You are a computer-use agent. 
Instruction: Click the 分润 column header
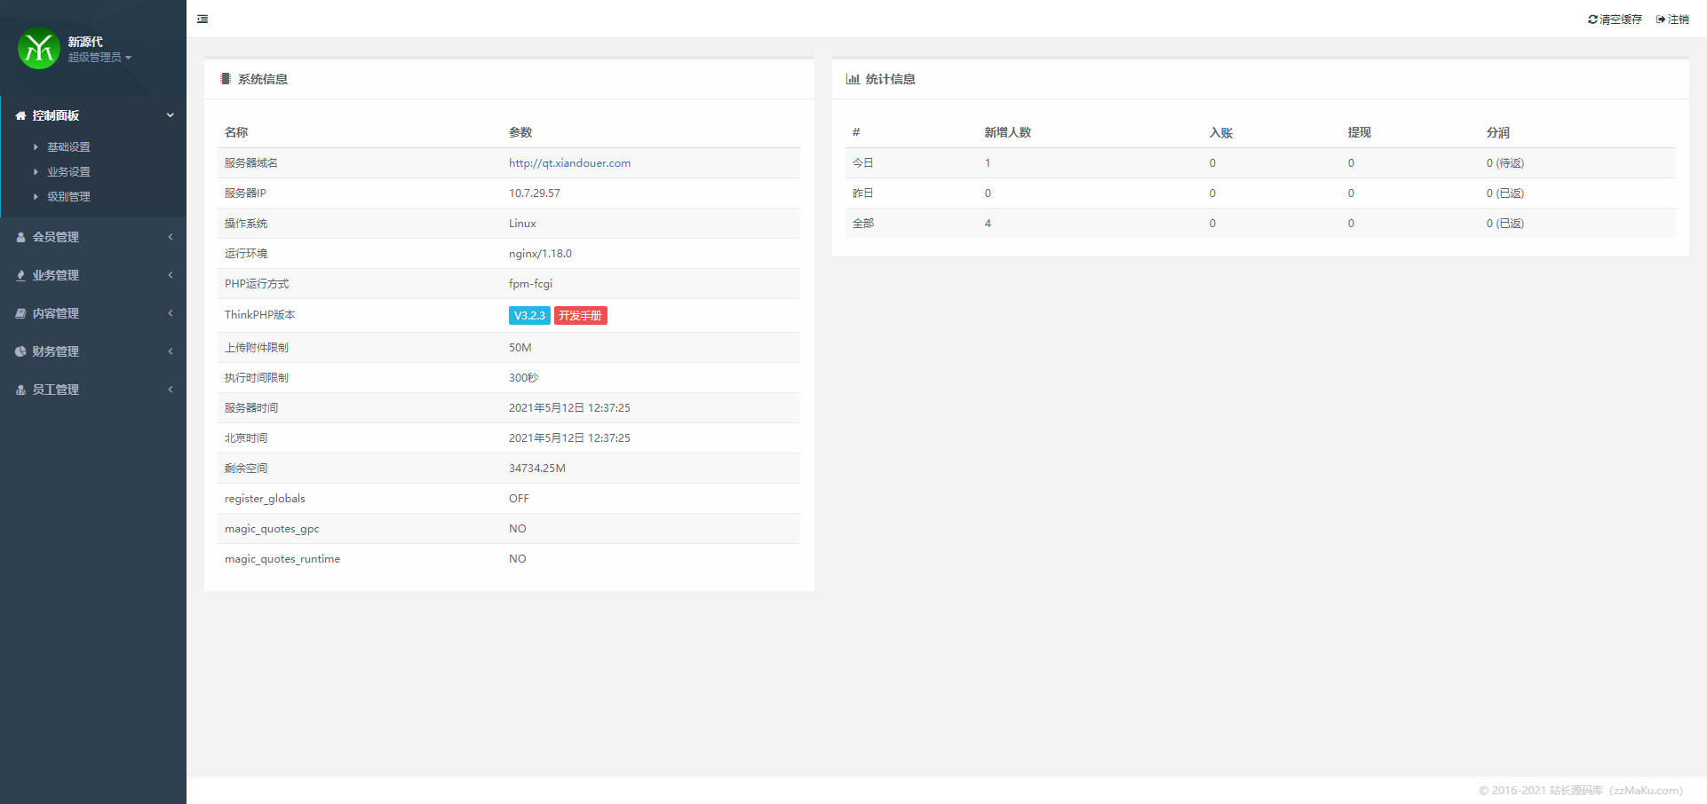[x=1498, y=132]
